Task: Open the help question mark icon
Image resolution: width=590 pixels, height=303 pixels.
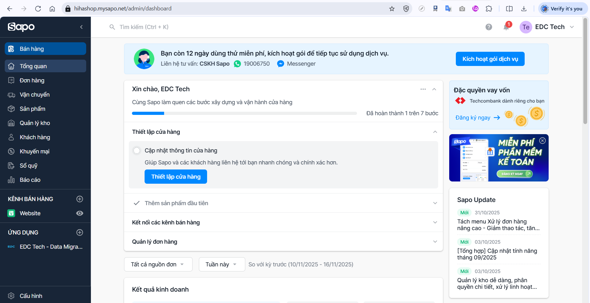Action: point(489,27)
